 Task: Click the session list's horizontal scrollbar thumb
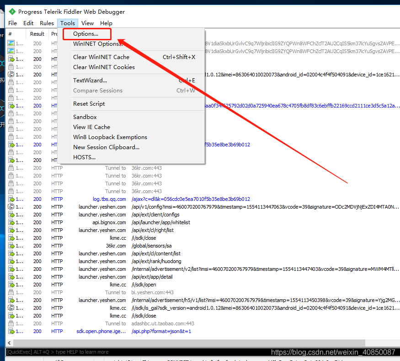[x=189, y=343]
